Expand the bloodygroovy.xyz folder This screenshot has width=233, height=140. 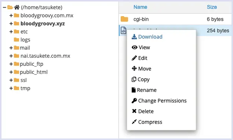click(x=11, y=24)
